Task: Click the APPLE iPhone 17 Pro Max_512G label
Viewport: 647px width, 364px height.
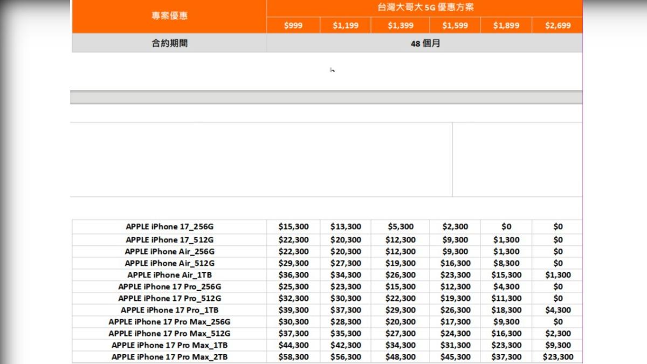Action: (x=169, y=333)
